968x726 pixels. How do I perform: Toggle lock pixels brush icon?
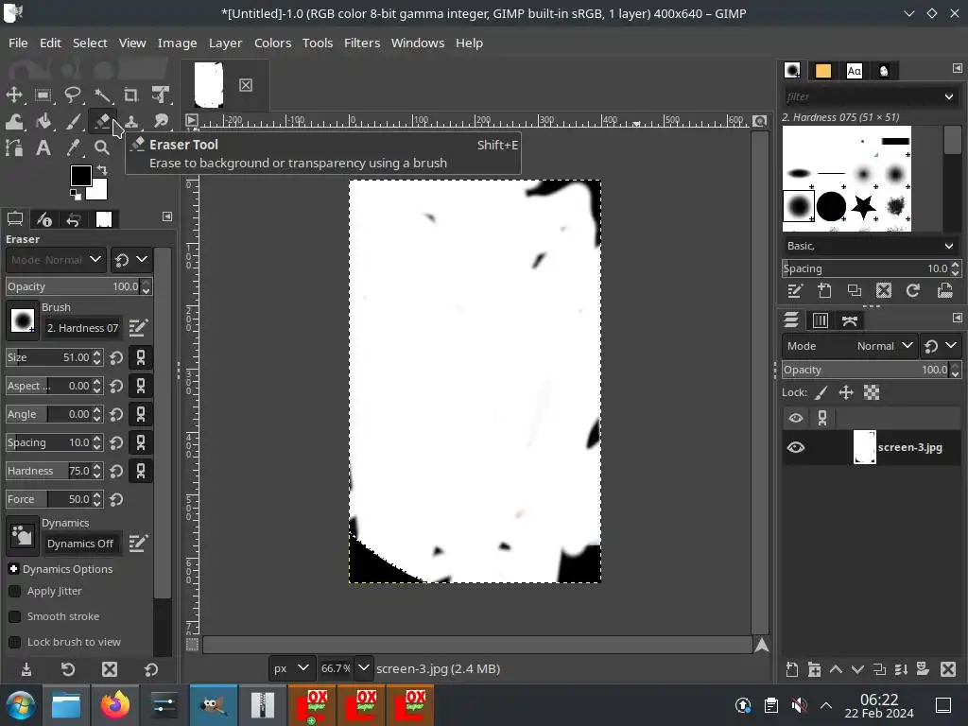tap(821, 392)
